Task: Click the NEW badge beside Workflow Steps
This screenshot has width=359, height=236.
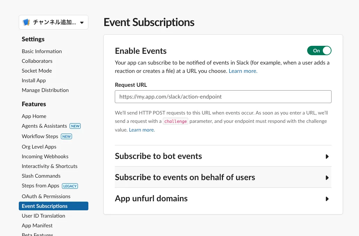Action: coord(66,136)
